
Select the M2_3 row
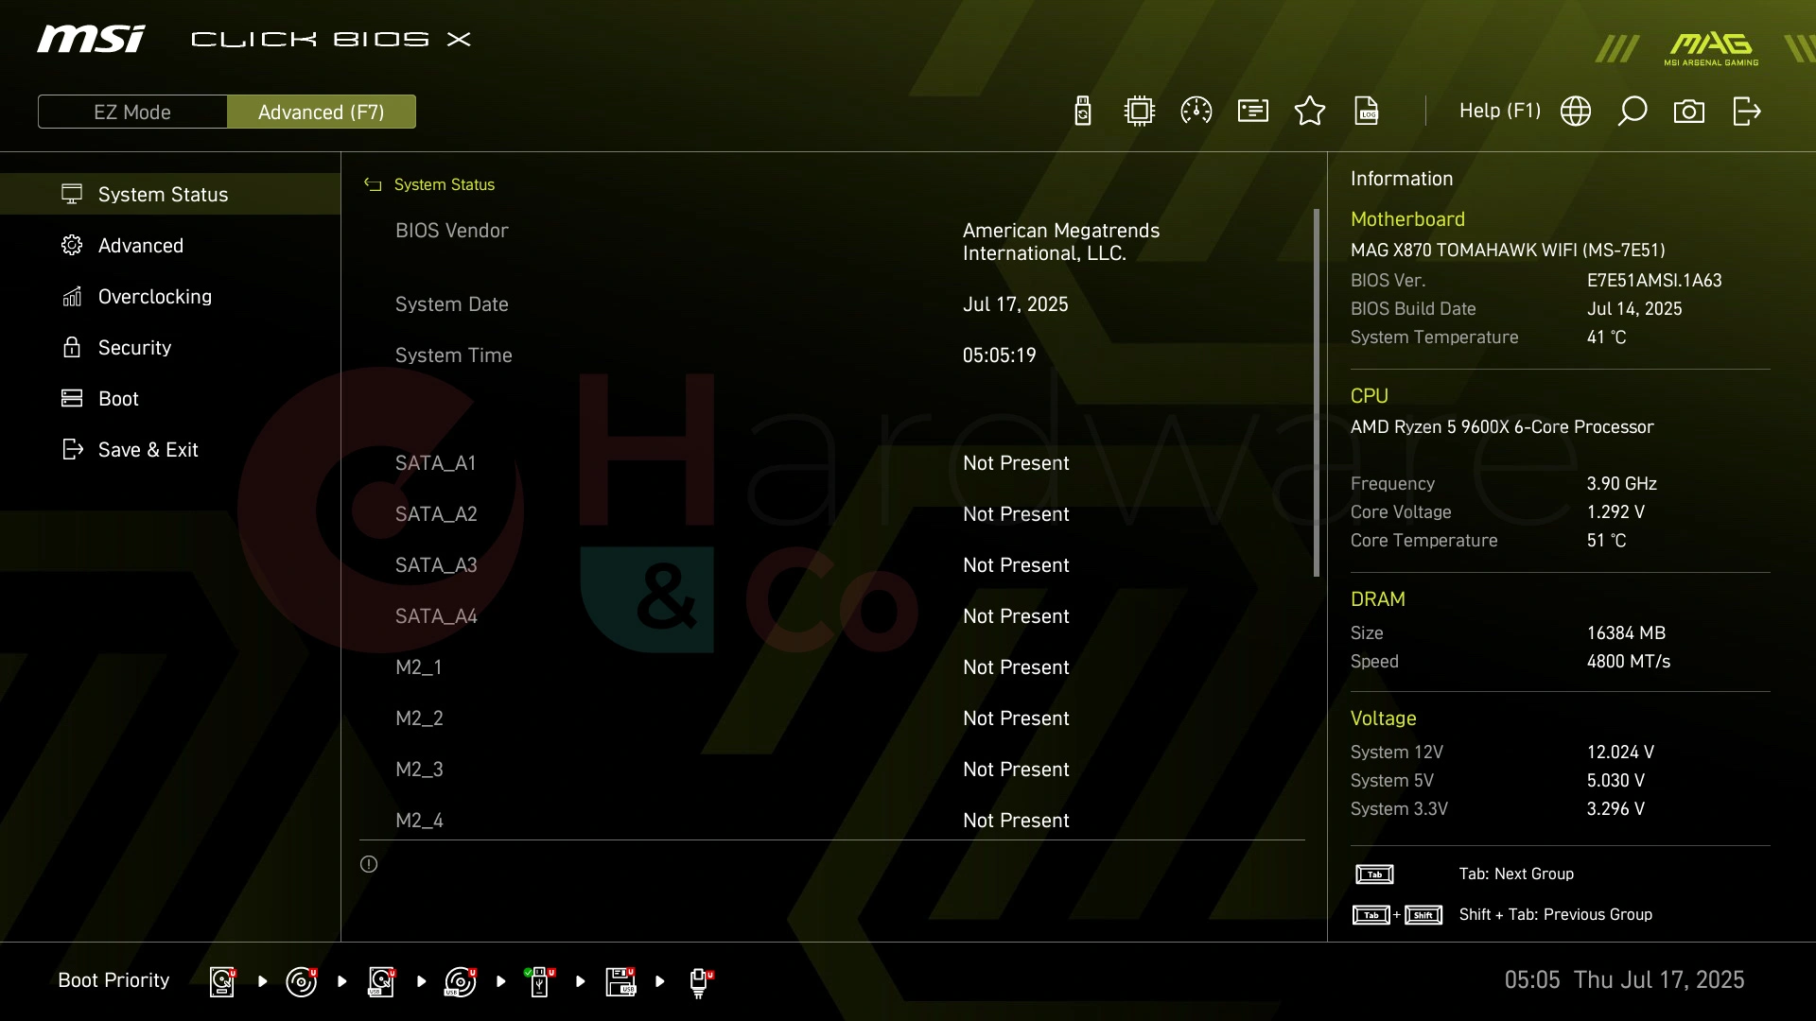pos(832,770)
